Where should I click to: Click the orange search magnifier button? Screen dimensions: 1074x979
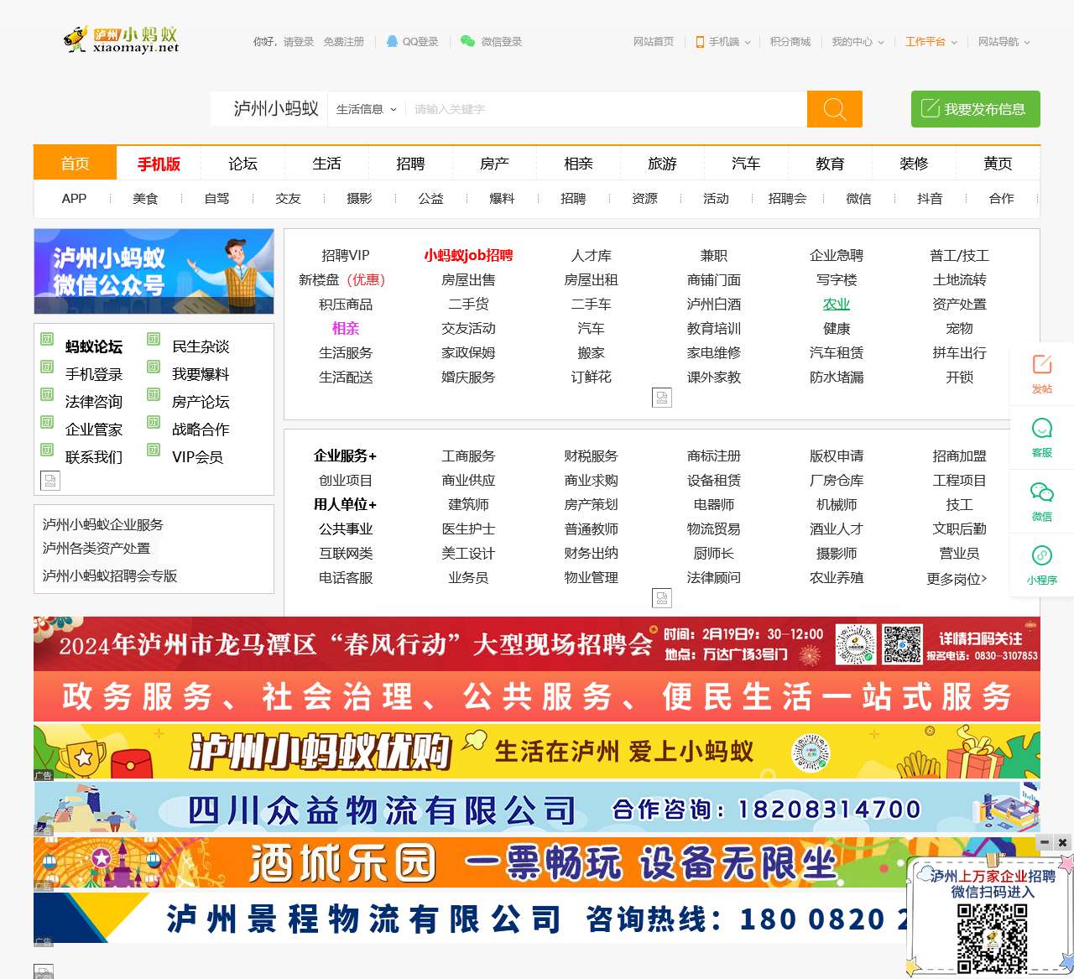click(834, 109)
